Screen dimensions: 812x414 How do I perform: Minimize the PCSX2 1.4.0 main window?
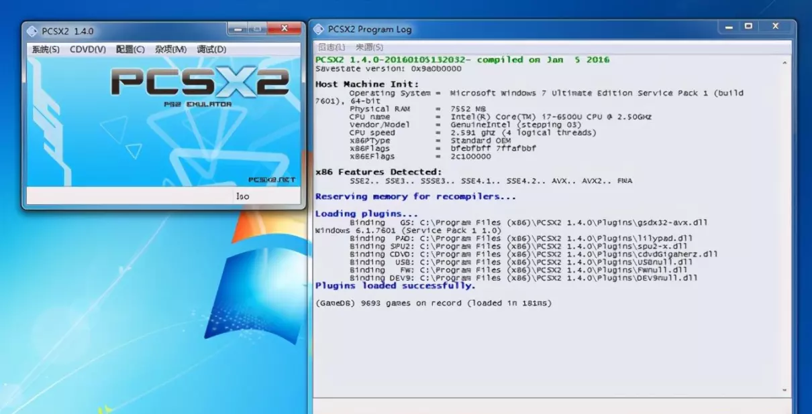[237, 28]
